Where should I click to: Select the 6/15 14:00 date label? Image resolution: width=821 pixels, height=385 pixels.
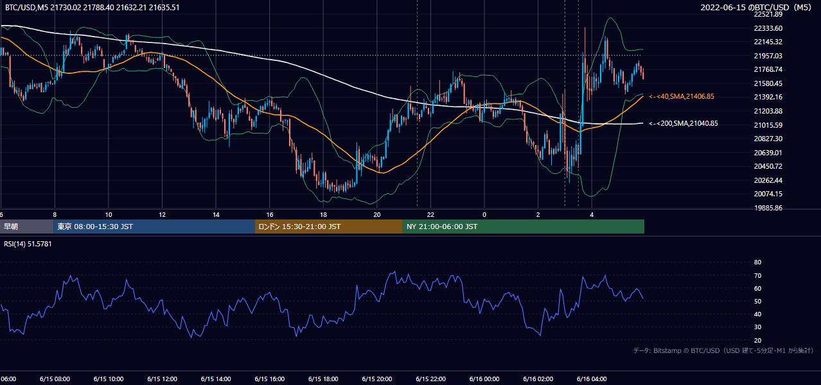215,379
